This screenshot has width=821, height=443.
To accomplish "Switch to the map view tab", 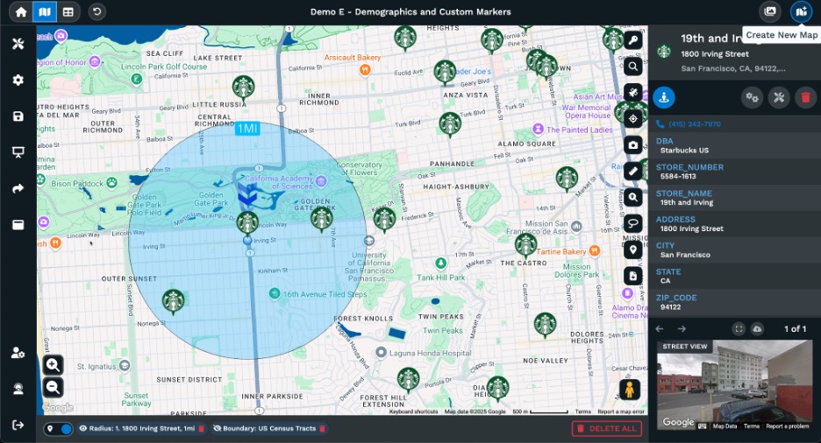I will (44, 11).
